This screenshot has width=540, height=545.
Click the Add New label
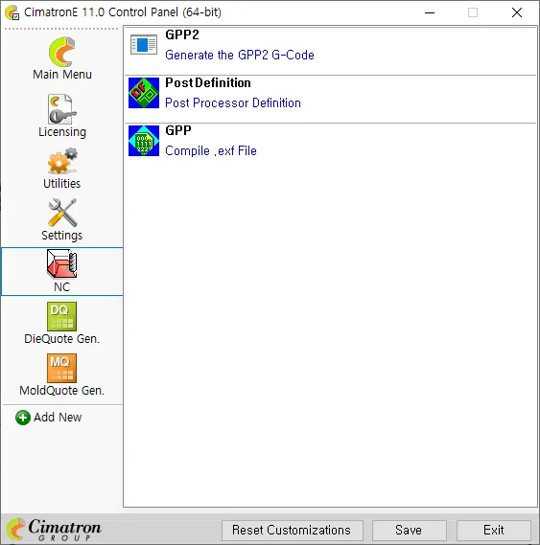[x=58, y=417]
